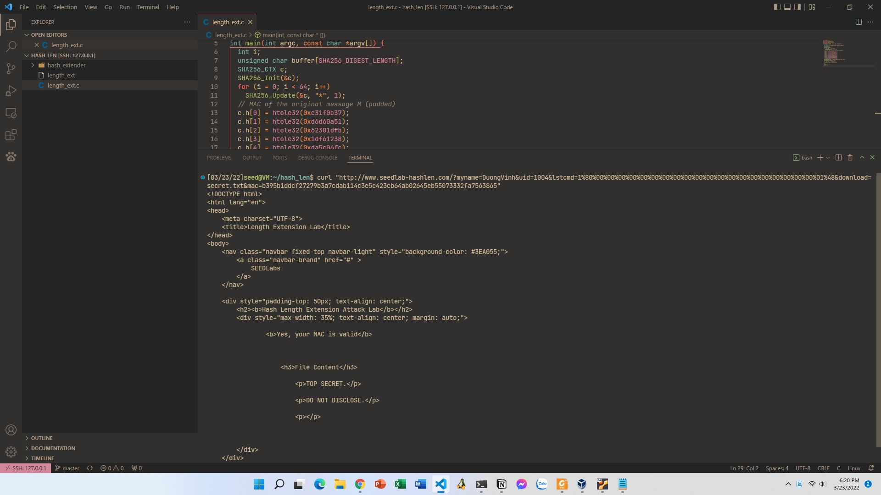Kill terminal with the trash icon
This screenshot has height=495, width=881.
(850, 157)
